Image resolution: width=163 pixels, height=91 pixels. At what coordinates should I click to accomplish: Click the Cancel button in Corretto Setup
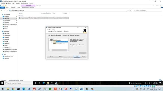click(83, 57)
